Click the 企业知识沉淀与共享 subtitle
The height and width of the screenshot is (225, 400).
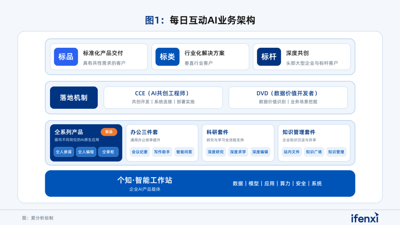(x=299, y=140)
